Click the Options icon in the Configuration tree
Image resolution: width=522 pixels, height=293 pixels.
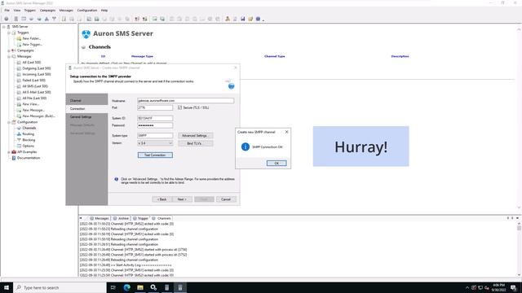[x=19, y=146]
